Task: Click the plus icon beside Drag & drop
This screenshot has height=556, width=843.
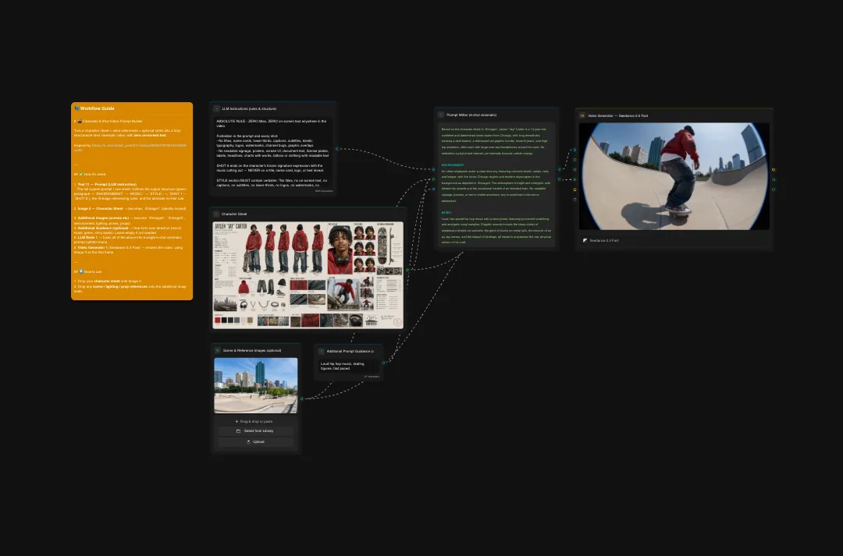Action: pos(237,422)
